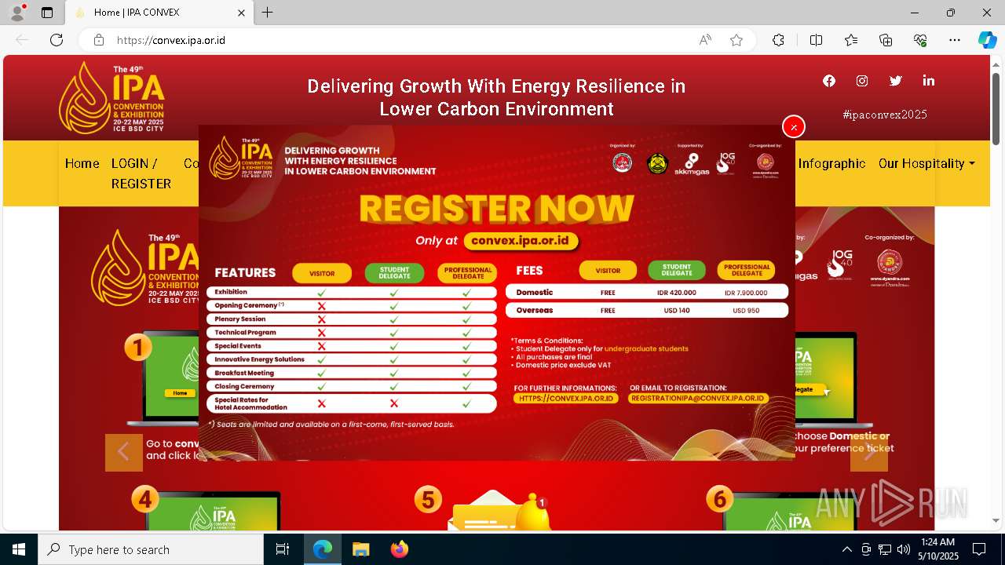The image size is (1005, 565).
Task: Show next carousel slide
Action: (x=869, y=453)
